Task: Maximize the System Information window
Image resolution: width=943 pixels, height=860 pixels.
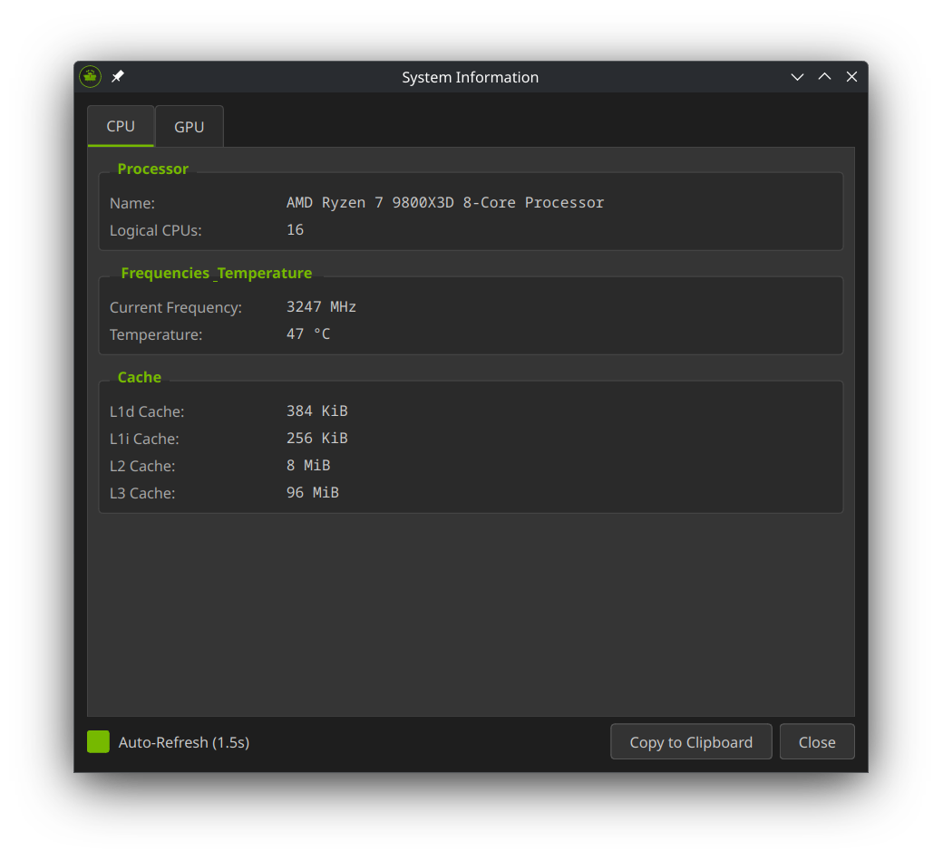Action: point(824,77)
